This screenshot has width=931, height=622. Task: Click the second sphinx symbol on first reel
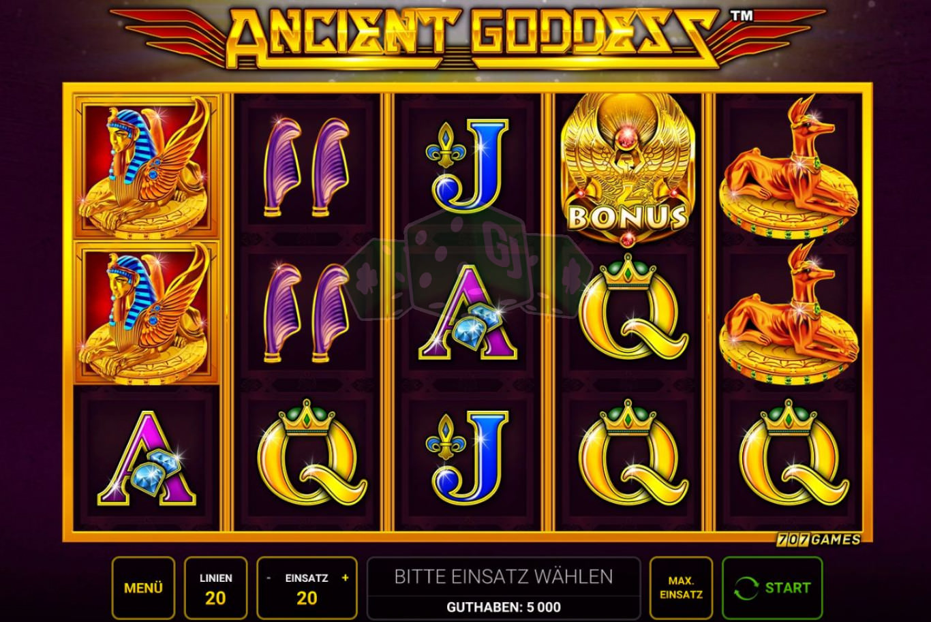pyautogui.click(x=146, y=313)
